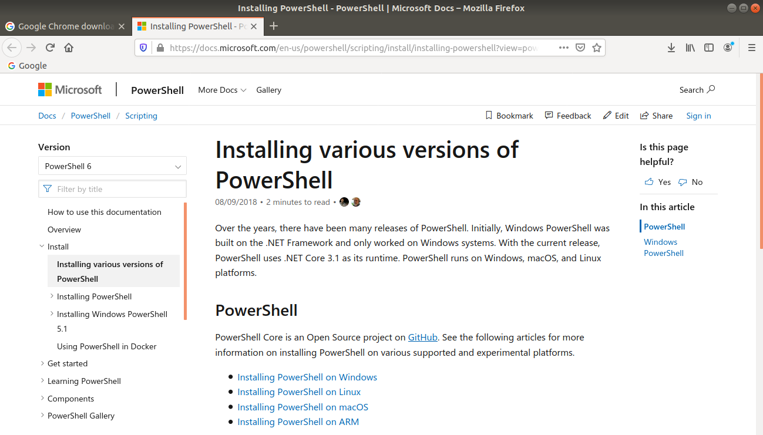Select Installing various versions of PowerShell item
Image resolution: width=763 pixels, height=435 pixels.
click(113, 271)
